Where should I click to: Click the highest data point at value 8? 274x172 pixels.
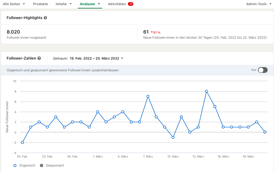[x=206, y=91]
